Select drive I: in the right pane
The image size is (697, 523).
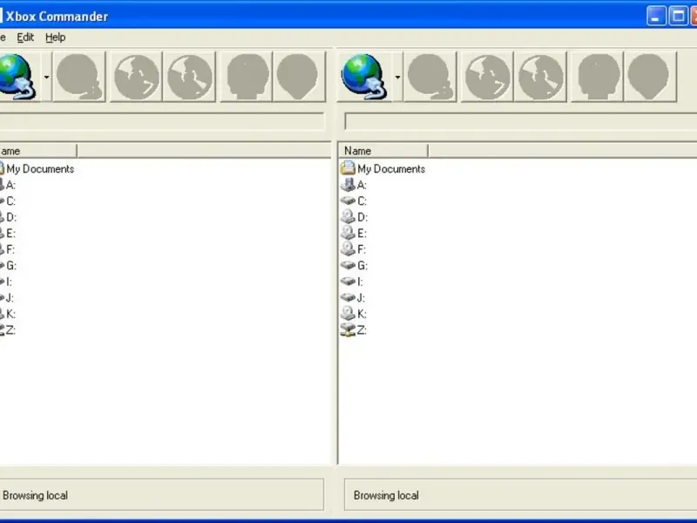pyautogui.click(x=352, y=282)
